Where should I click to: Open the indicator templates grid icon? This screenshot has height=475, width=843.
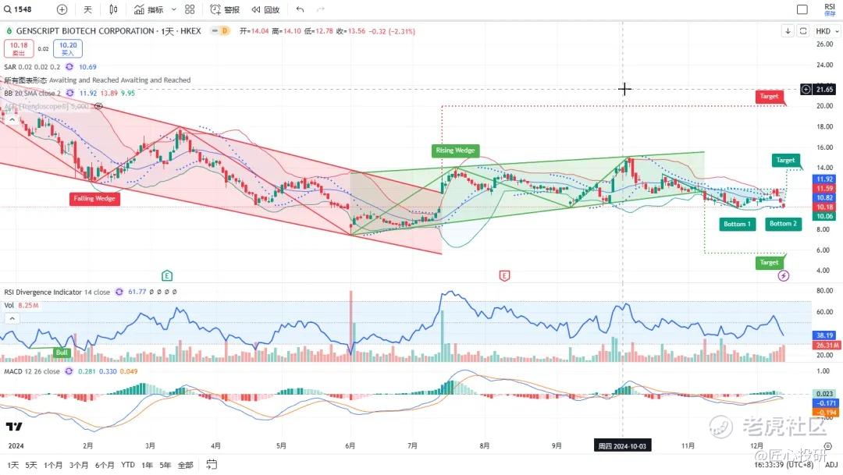pos(190,9)
